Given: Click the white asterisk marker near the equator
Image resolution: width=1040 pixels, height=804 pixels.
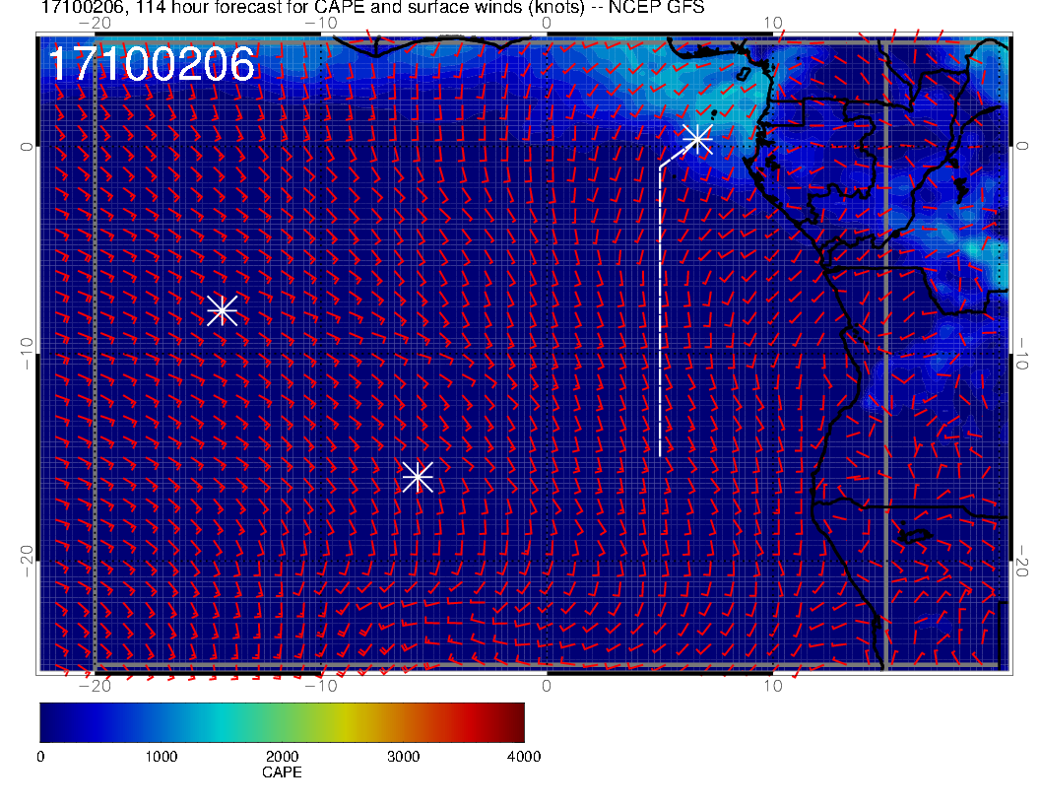Looking at the screenshot, I should pos(696,139).
